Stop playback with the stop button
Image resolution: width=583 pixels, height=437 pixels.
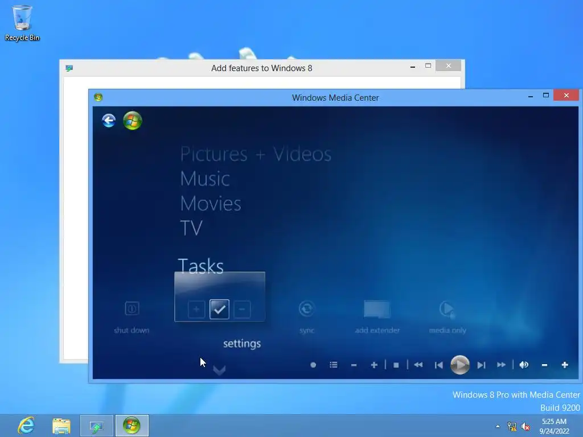coord(396,365)
